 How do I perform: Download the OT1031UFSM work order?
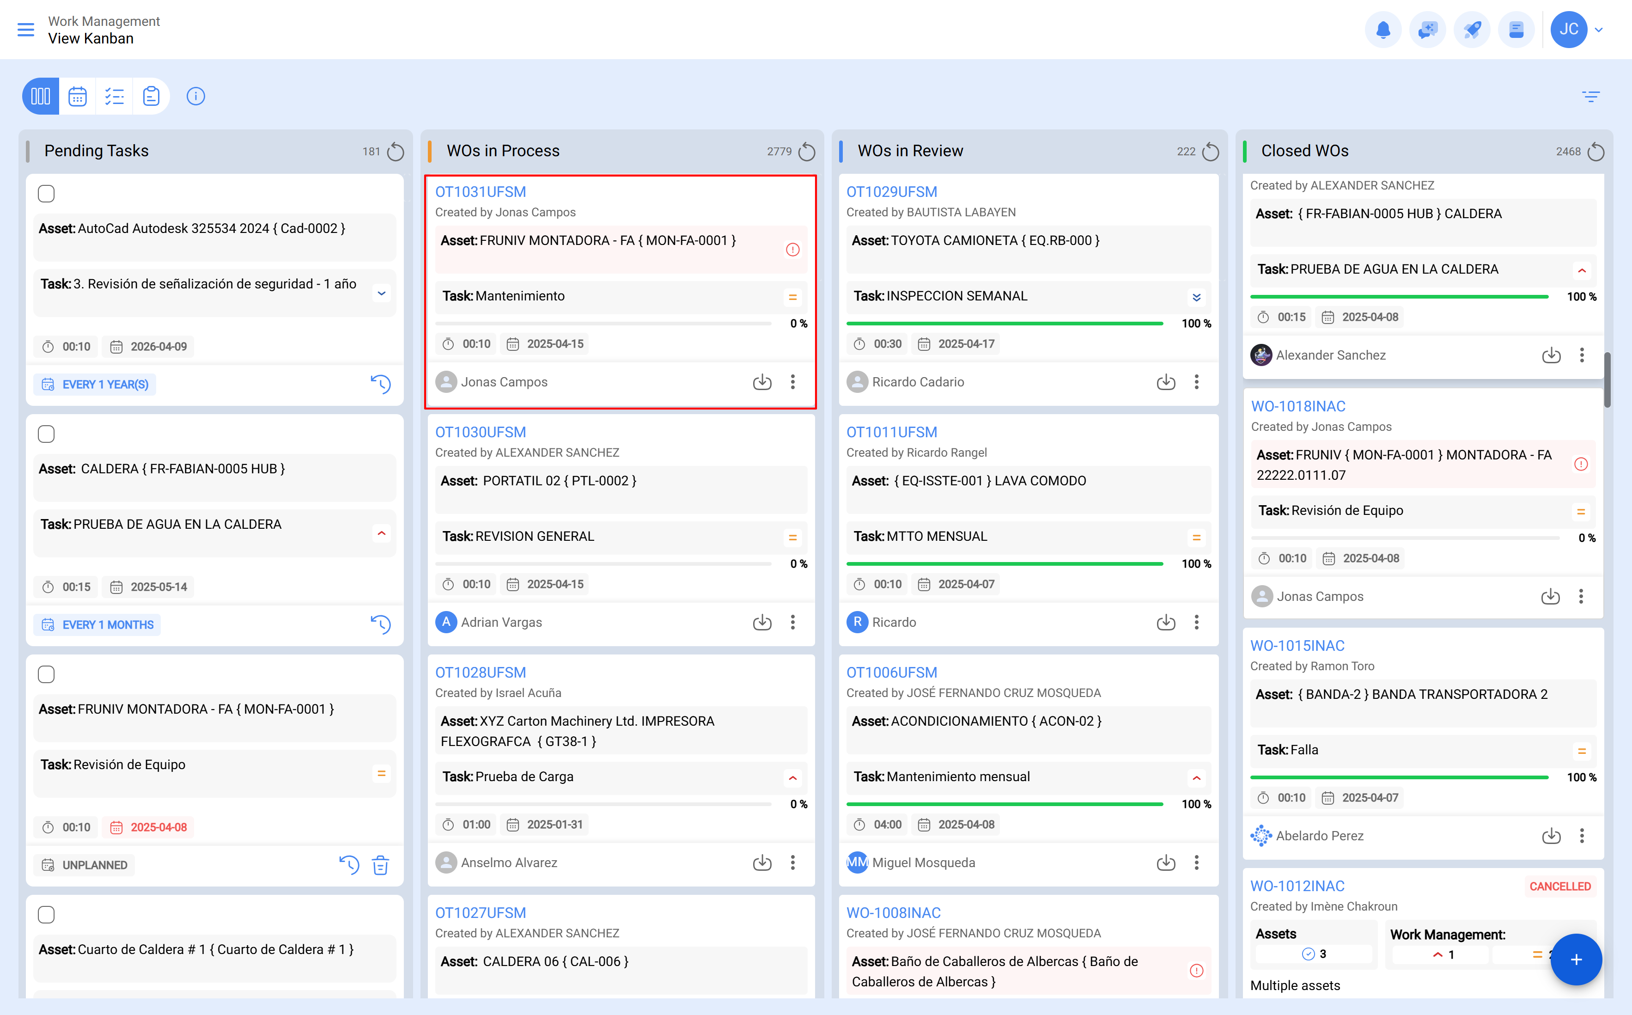coord(762,382)
